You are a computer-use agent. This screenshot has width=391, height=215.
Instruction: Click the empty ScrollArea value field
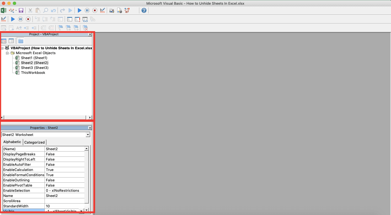[64, 201]
